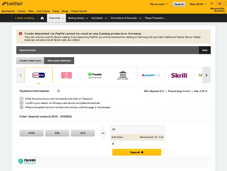
Task: Open the language flag selector
Action: [x=221, y=4]
